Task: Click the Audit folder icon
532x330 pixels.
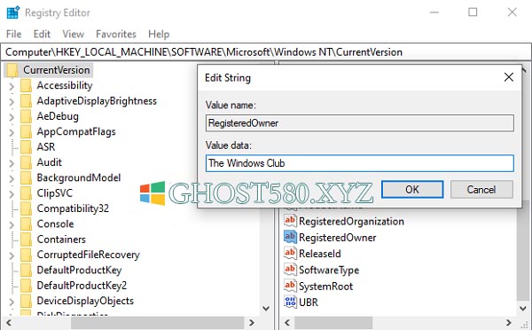Action: pyautogui.click(x=26, y=162)
